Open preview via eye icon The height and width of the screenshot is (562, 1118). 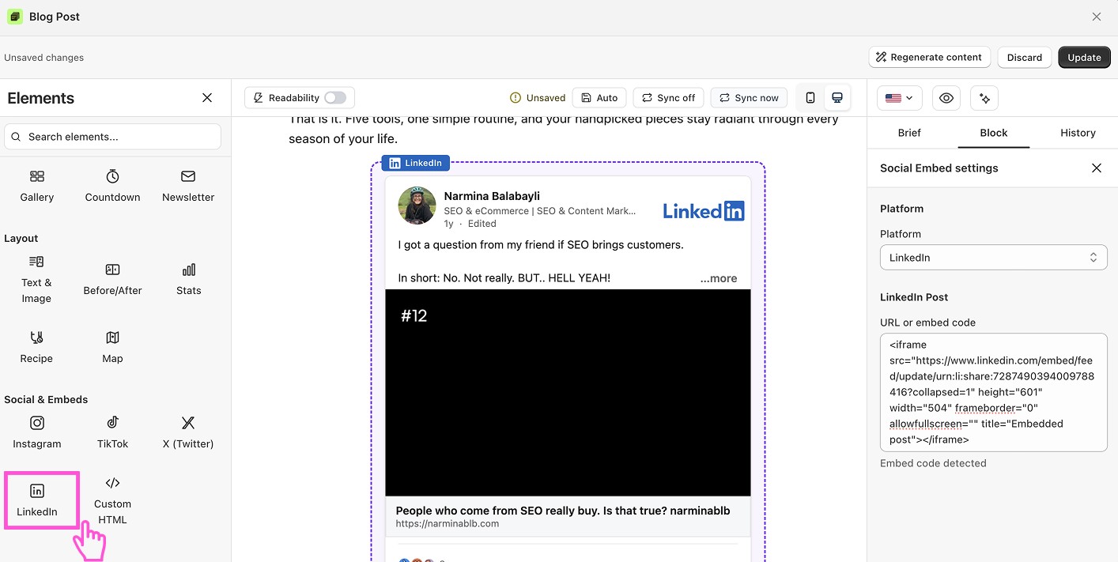click(946, 98)
